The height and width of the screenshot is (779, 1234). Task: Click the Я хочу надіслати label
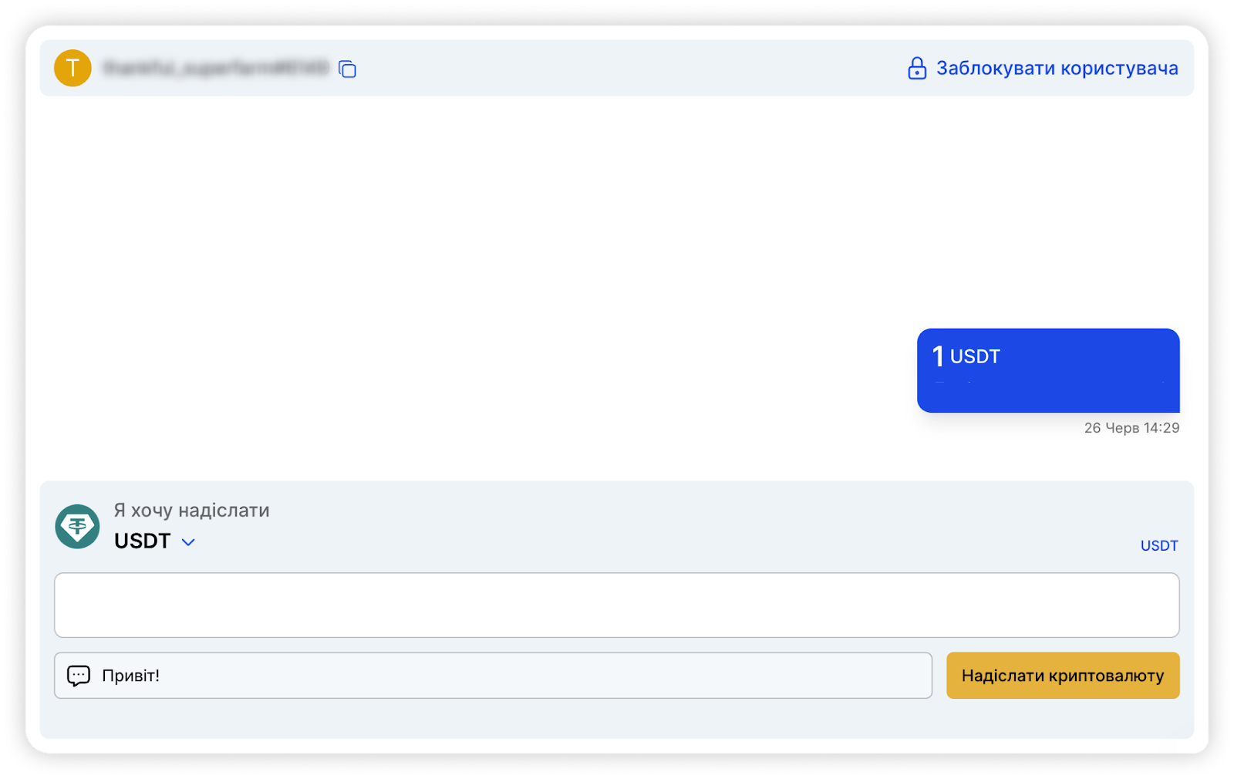(192, 511)
